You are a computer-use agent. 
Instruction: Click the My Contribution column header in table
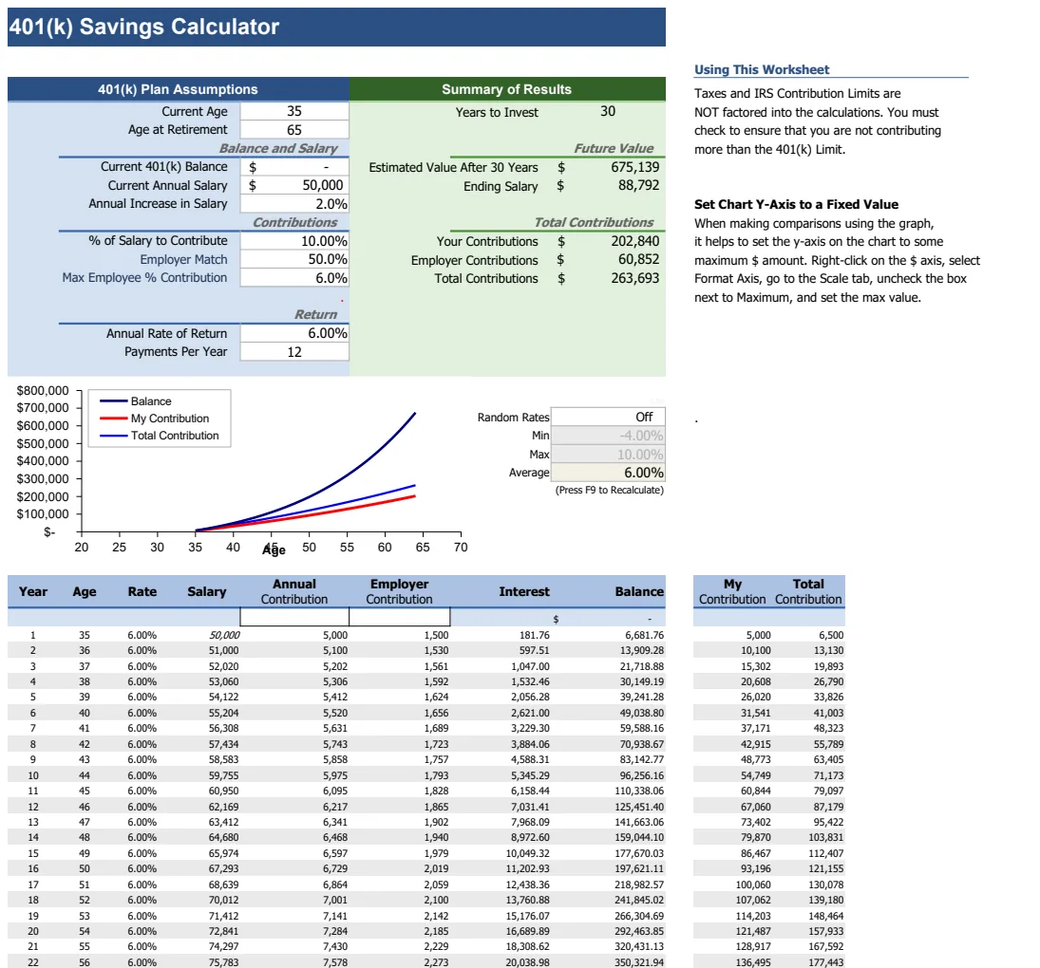732,591
